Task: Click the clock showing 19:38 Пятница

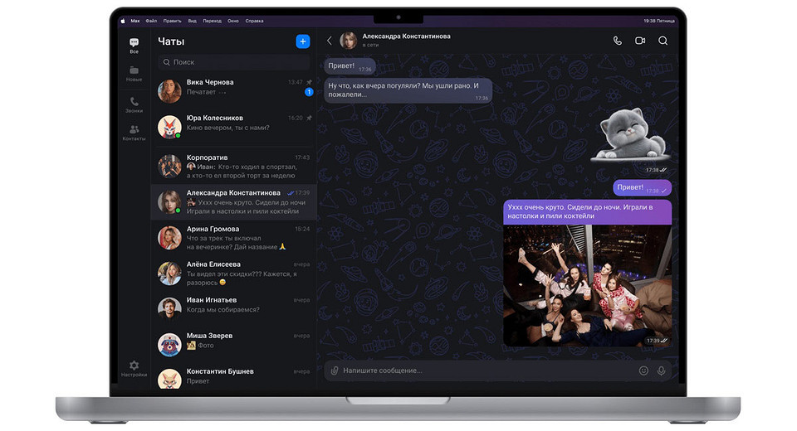Action: [658, 21]
